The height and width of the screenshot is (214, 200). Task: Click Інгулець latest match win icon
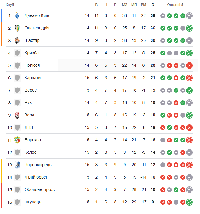[189, 202]
